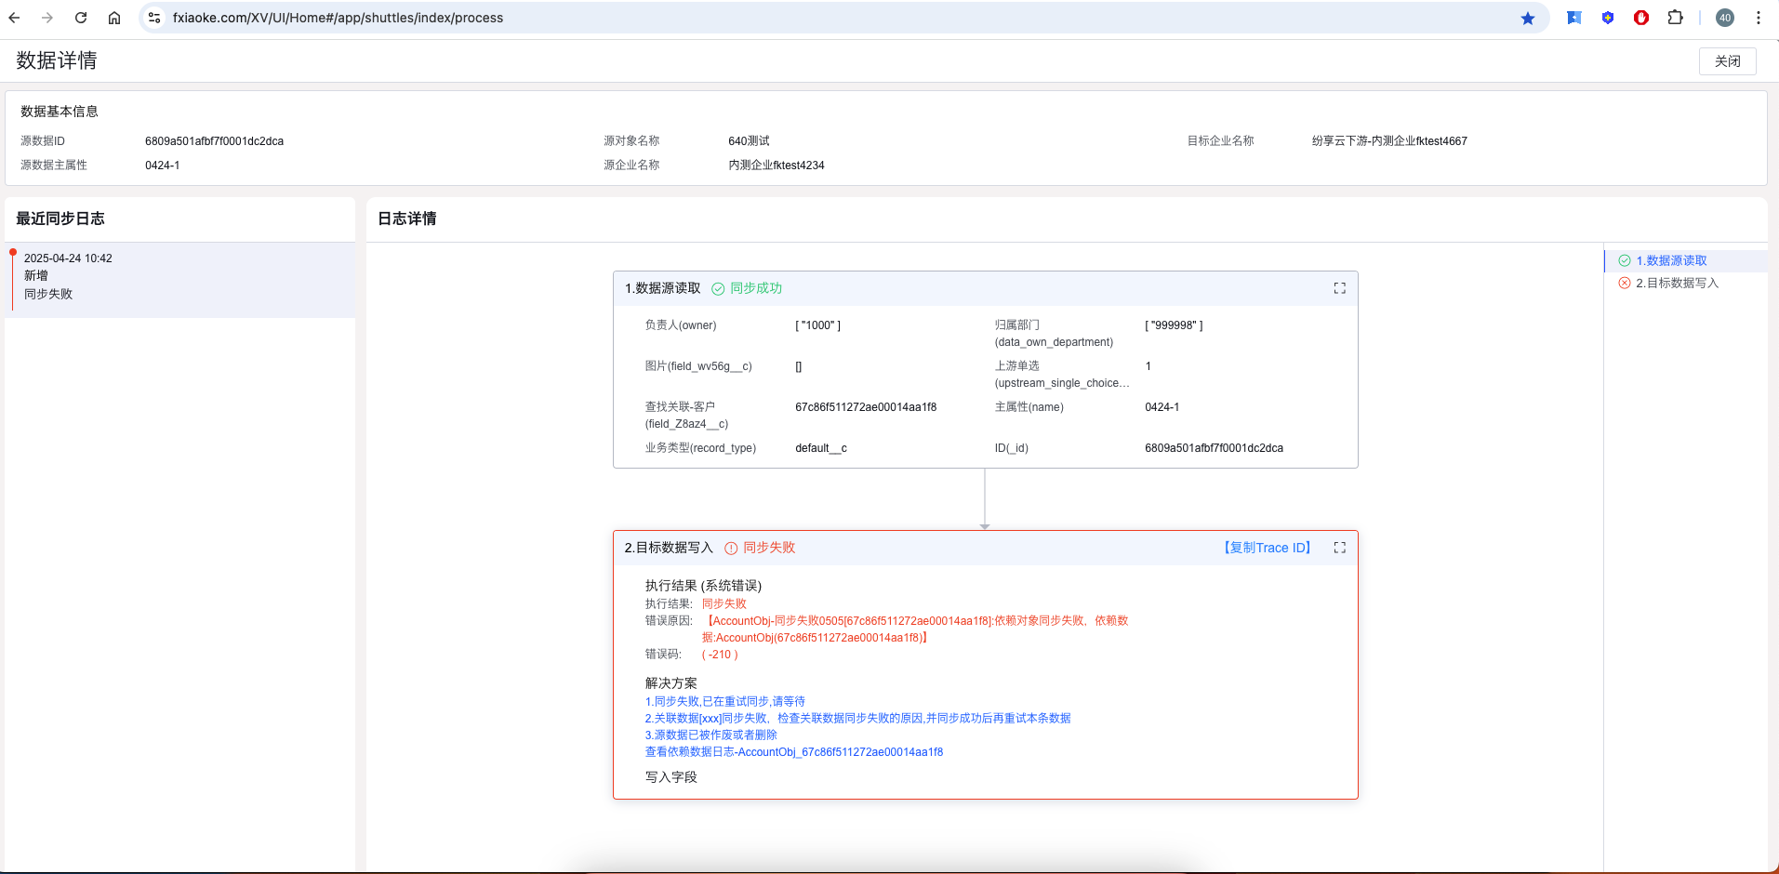1779x874 pixels.
Task: Click the bookmark star icon
Action: [1527, 18]
